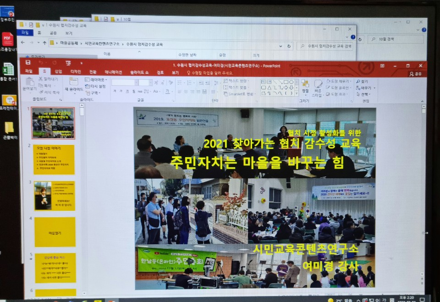
Task: Switch to the 삽입 ribbon tab
Action: pyautogui.click(x=58, y=71)
